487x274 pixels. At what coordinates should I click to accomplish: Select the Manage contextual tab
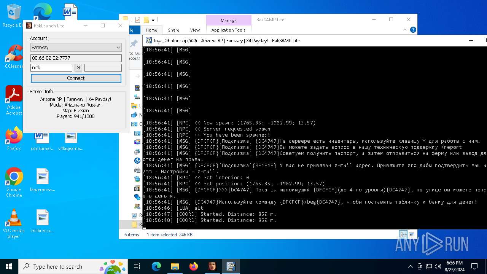pos(229,21)
